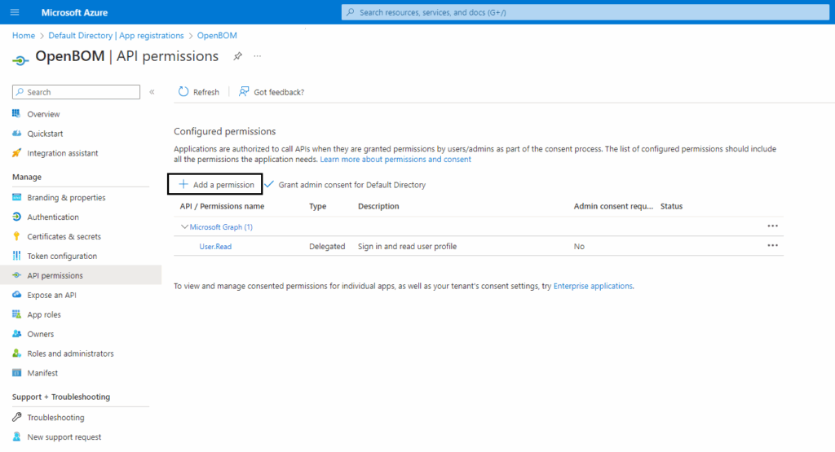Open the Azure portal hamburger menu

(15, 12)
